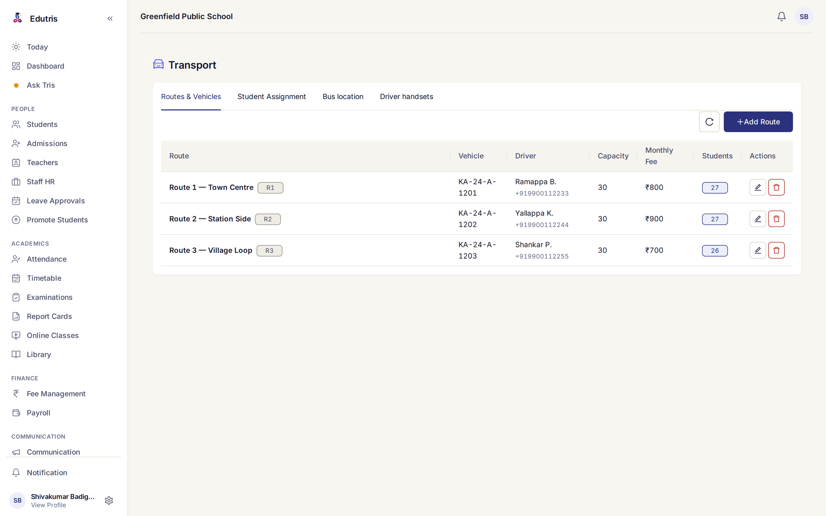Image resolution: width=826 pixels, height=516 pixels.
Task: Go to Online Classes
Action: (64, 335)
